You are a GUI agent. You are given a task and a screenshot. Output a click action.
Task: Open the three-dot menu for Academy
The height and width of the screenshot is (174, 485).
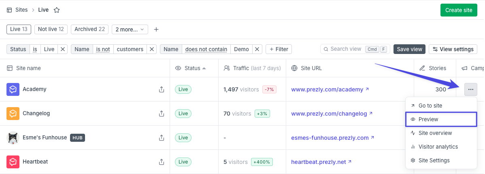(471, 89)
